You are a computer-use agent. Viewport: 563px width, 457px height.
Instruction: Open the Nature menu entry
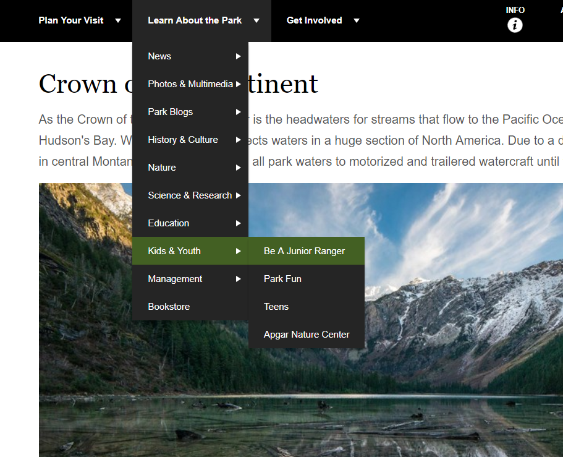(x=162, y=168)
